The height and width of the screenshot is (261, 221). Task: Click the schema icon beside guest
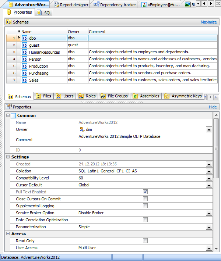point(25,45)
